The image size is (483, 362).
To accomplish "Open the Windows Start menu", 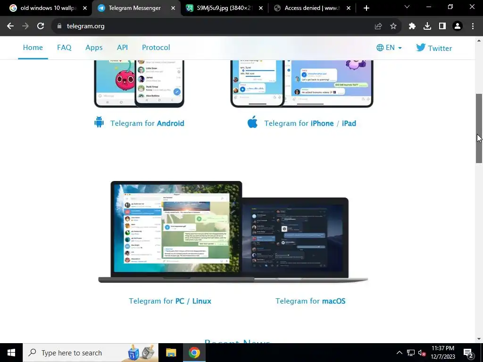I will [11, 353].
